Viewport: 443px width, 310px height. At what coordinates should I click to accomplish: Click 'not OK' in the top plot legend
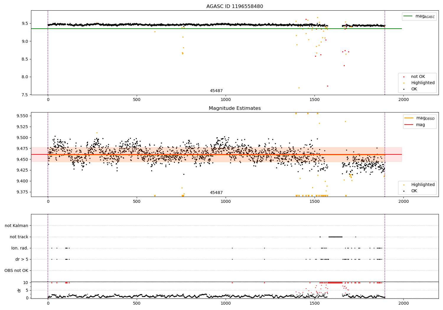418,77
